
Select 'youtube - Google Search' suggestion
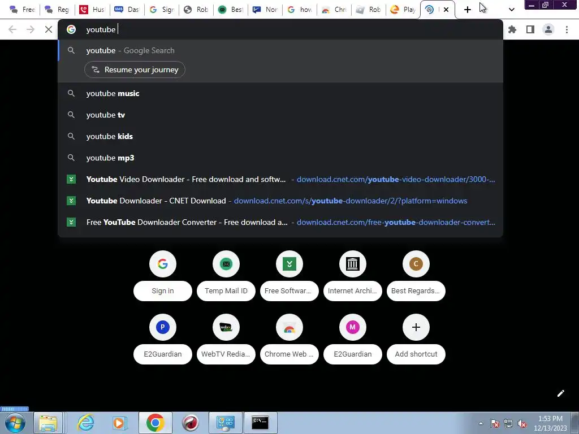tap(280, 50)
